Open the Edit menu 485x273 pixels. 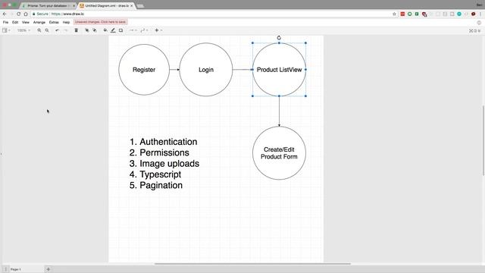15,22
